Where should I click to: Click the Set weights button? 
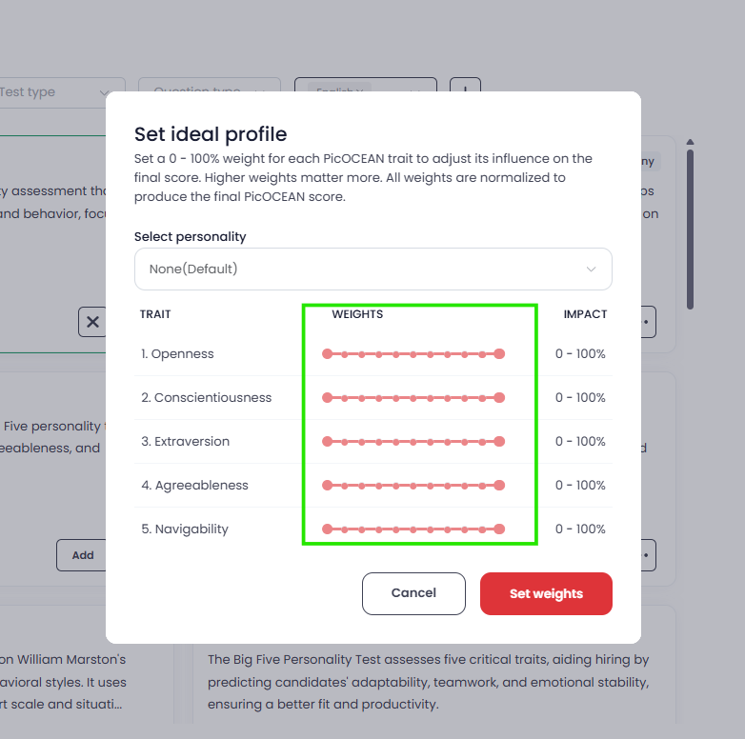click(x=546, y=593)
